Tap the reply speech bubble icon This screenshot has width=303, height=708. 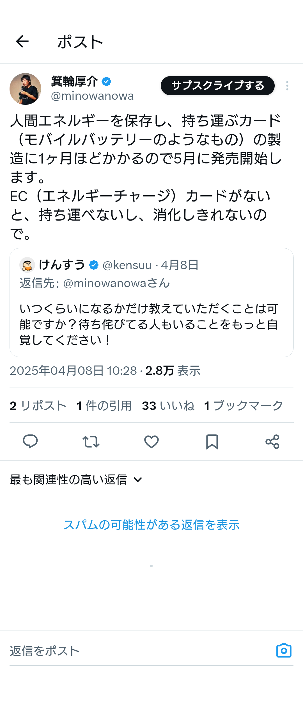(x=30, y=441)
